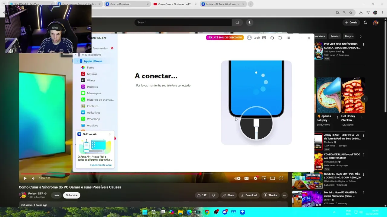The height and width of the screenshot is (217, 387).
Task: Show next YouTube Shorts with arrow
Action: point(364,99)
